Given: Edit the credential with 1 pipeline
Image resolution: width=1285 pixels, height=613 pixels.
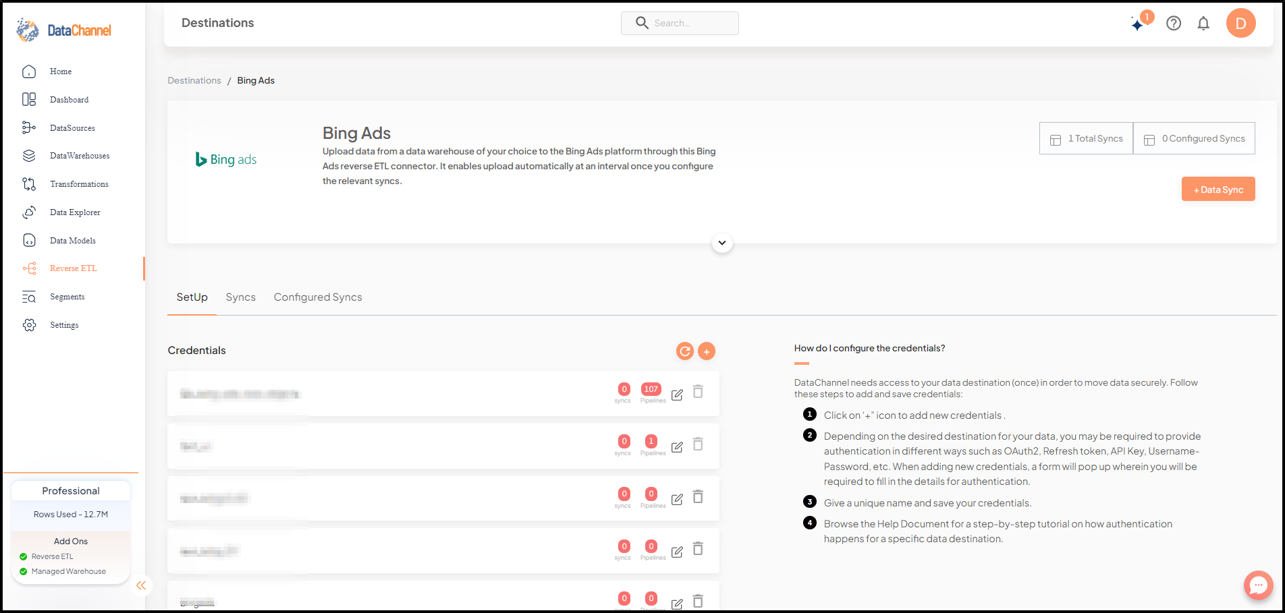Looking at the screenshot, I should coord(677,447).
